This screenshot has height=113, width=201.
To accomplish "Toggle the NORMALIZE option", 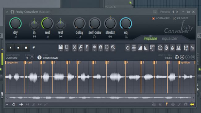I will pyautogui.click(x=161, y=18).
